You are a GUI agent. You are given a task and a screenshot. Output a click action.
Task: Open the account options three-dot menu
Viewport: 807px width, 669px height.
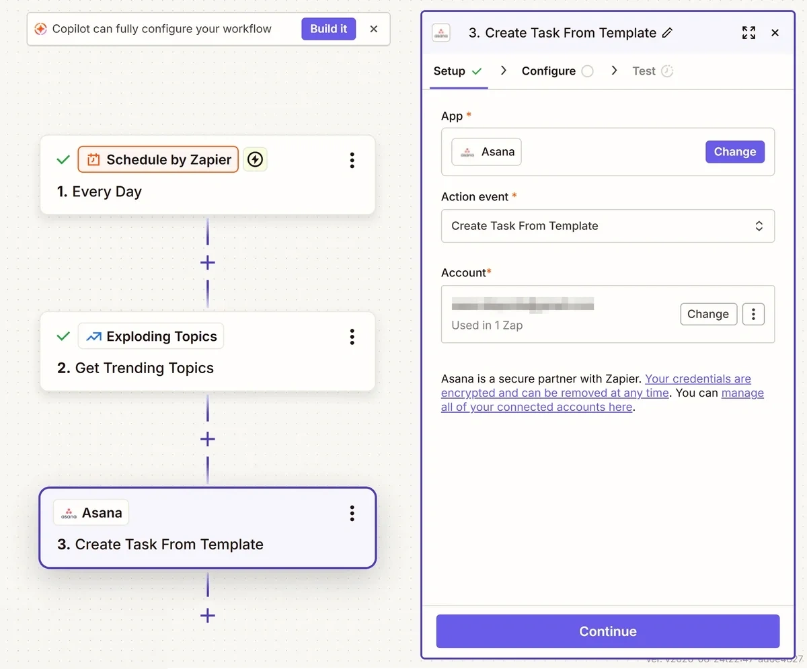point(753,314)
